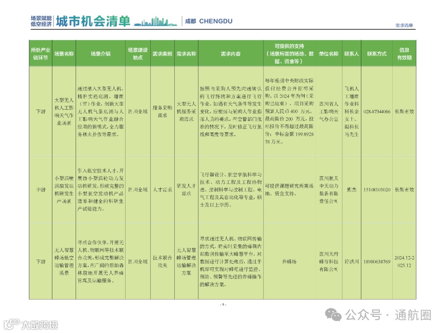Select the 场景名称 column header

64,54
